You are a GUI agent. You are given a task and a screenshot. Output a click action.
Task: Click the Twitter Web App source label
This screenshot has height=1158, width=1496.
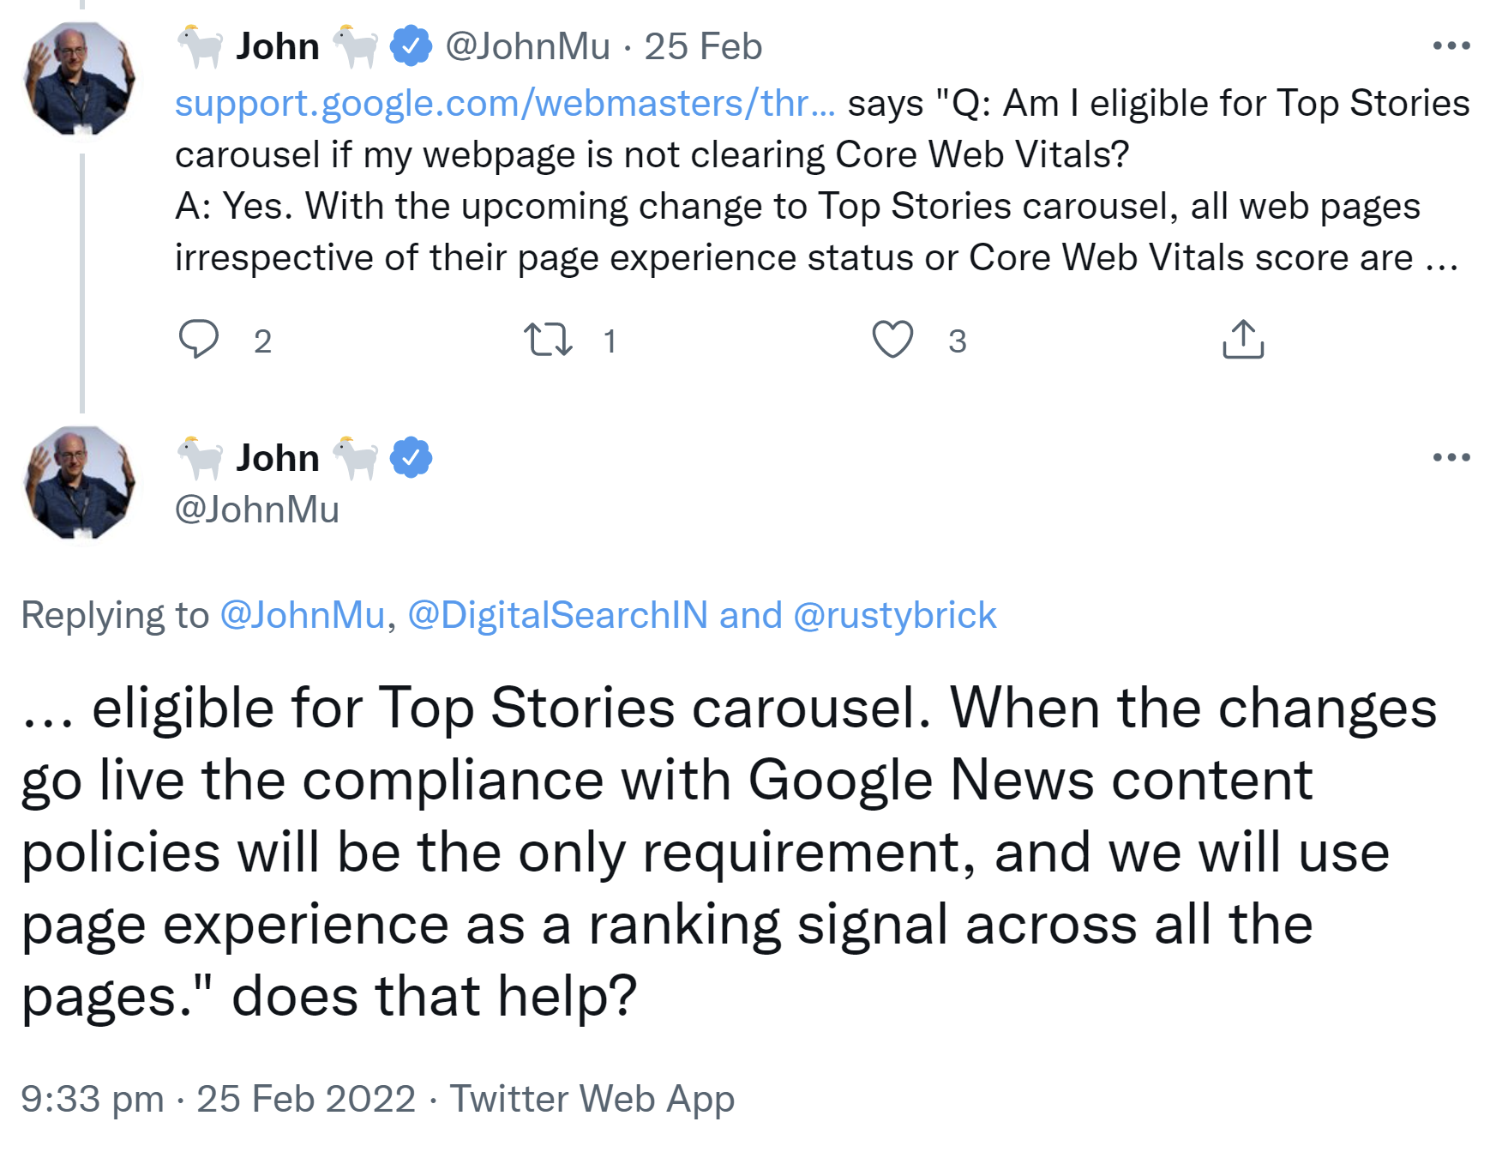[592, 1099]
